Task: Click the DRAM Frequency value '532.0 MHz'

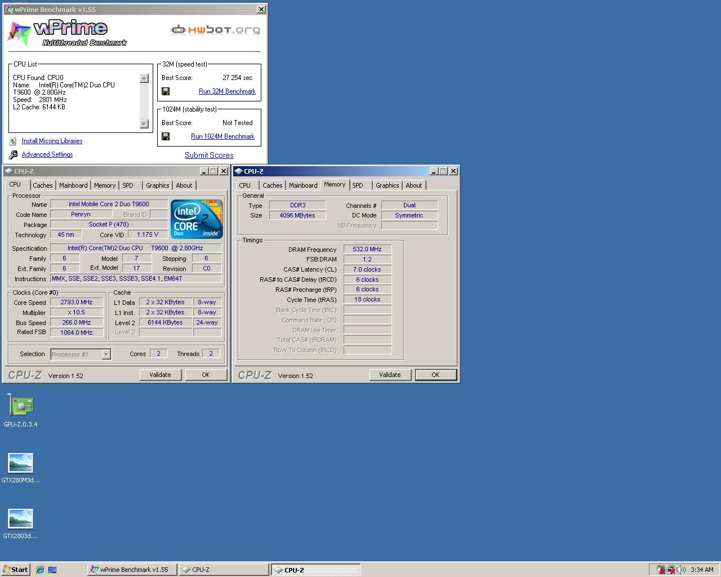Action: tap(367, 249)
